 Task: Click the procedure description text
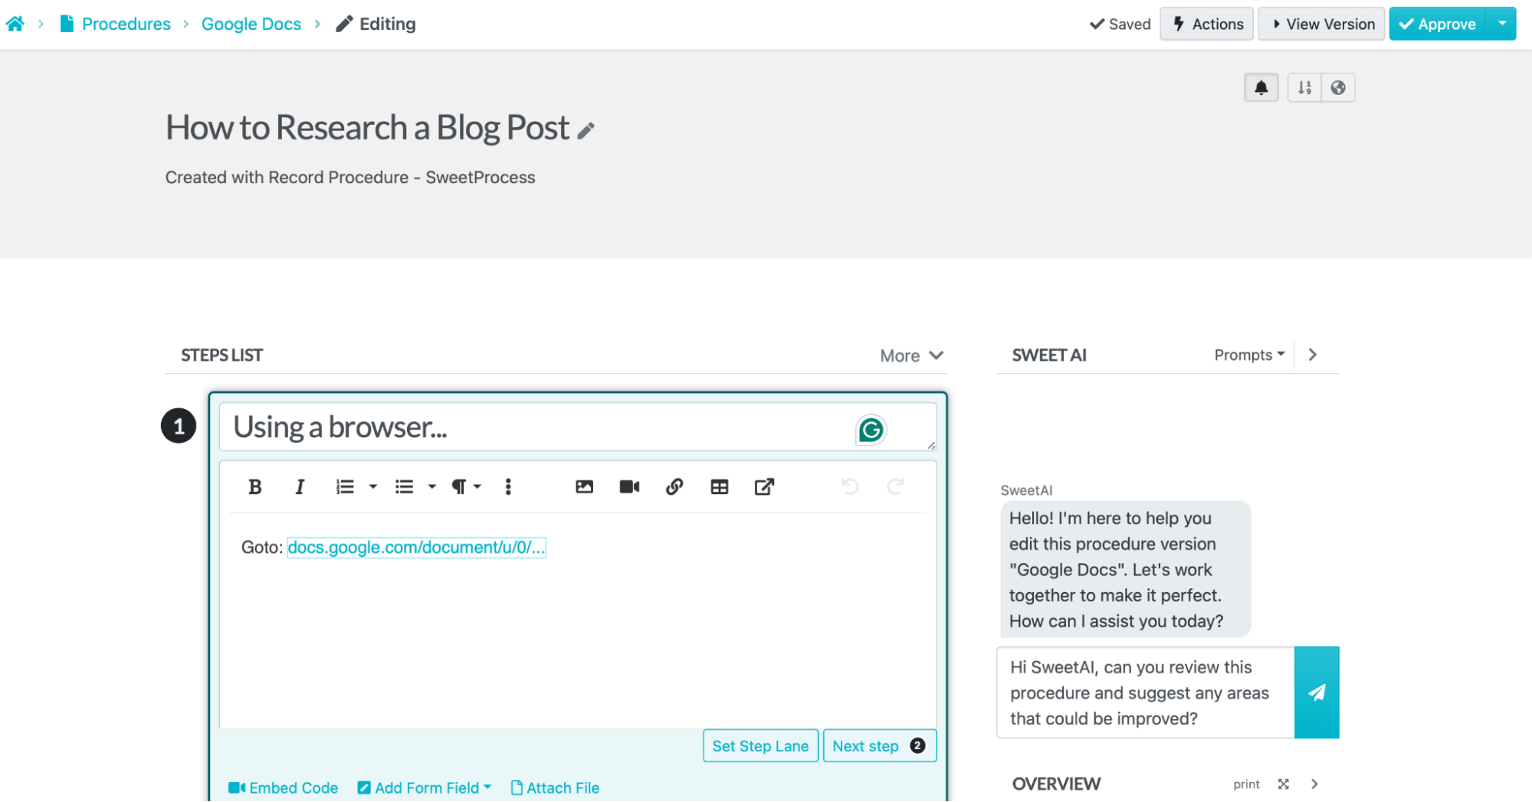(x=350, y=177)
